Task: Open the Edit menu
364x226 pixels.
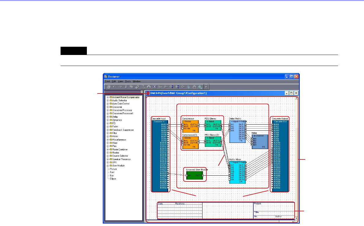Action: 114,81
